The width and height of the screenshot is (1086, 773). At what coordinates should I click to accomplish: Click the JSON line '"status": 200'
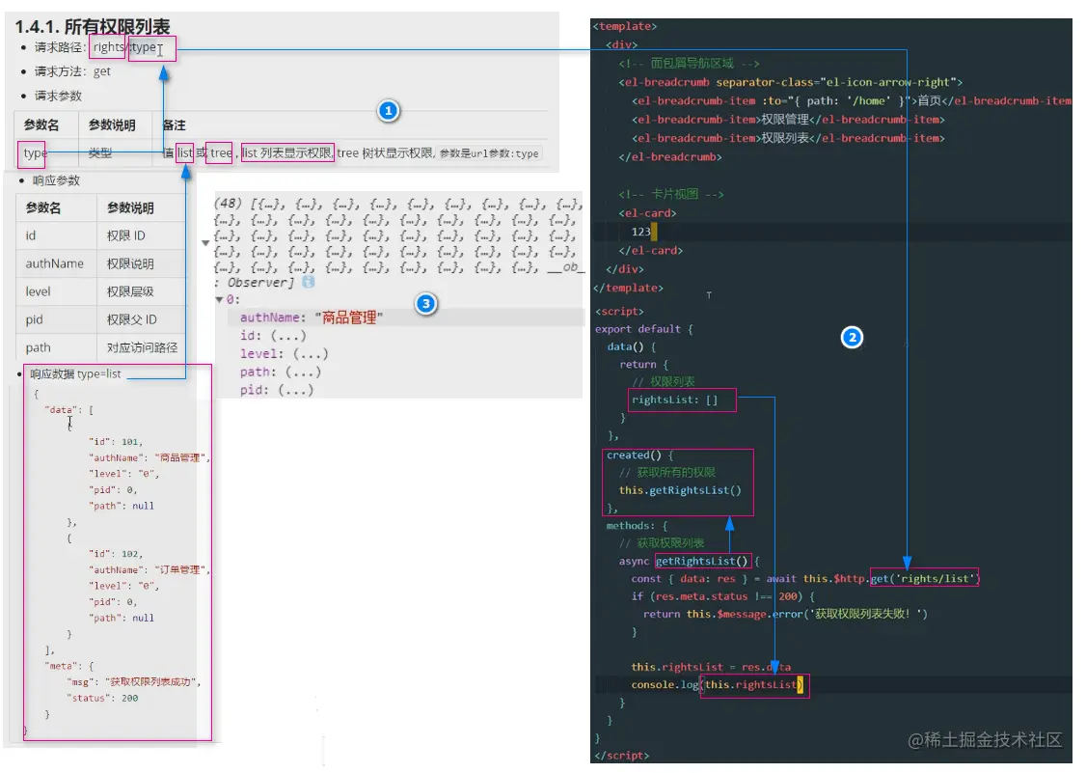104,698
